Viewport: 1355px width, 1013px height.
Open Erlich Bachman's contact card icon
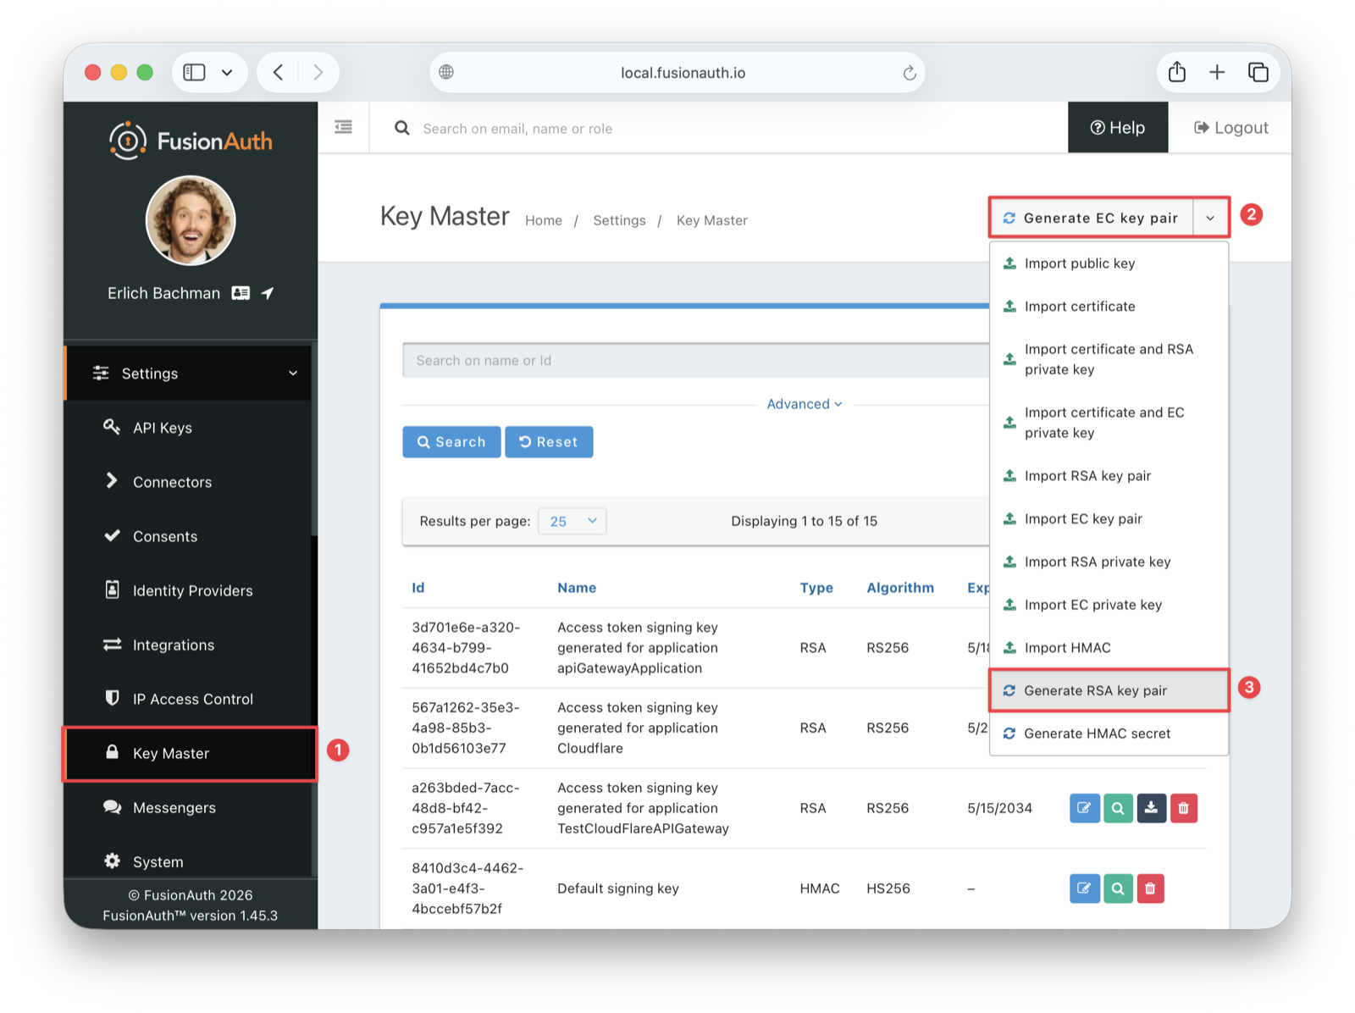pyautogui.click(x=241, y=292)
